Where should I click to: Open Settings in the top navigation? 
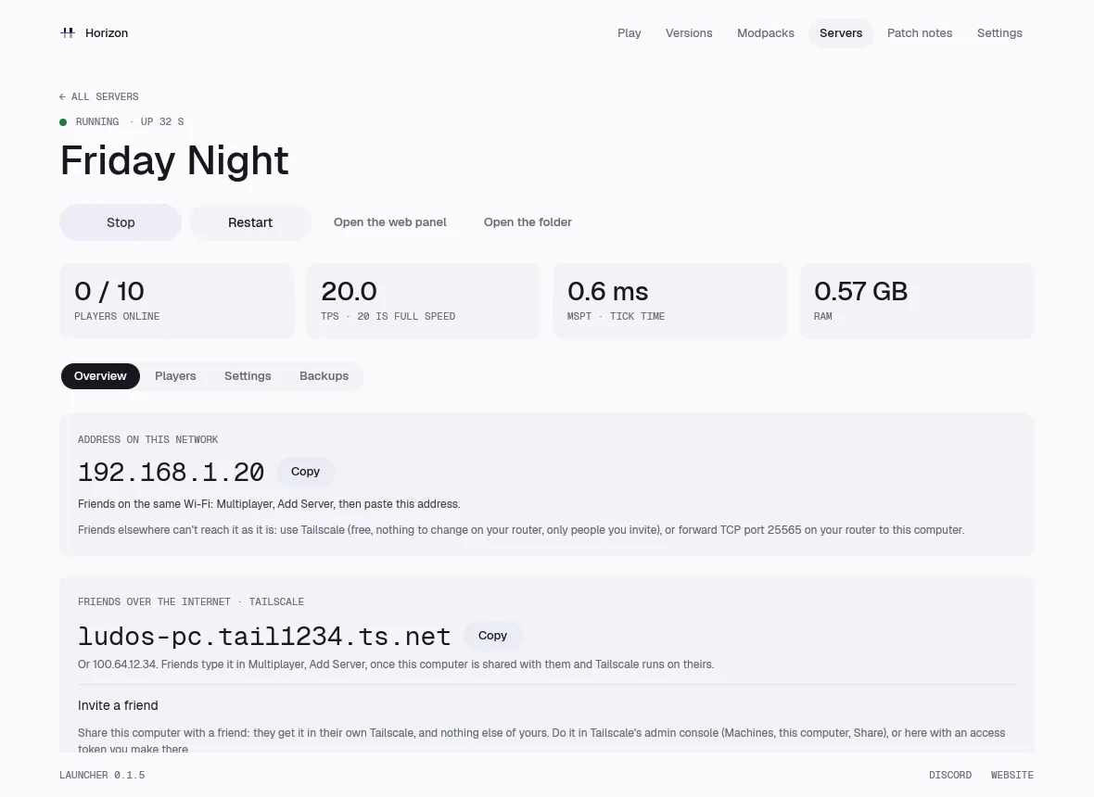click(999, 32)
